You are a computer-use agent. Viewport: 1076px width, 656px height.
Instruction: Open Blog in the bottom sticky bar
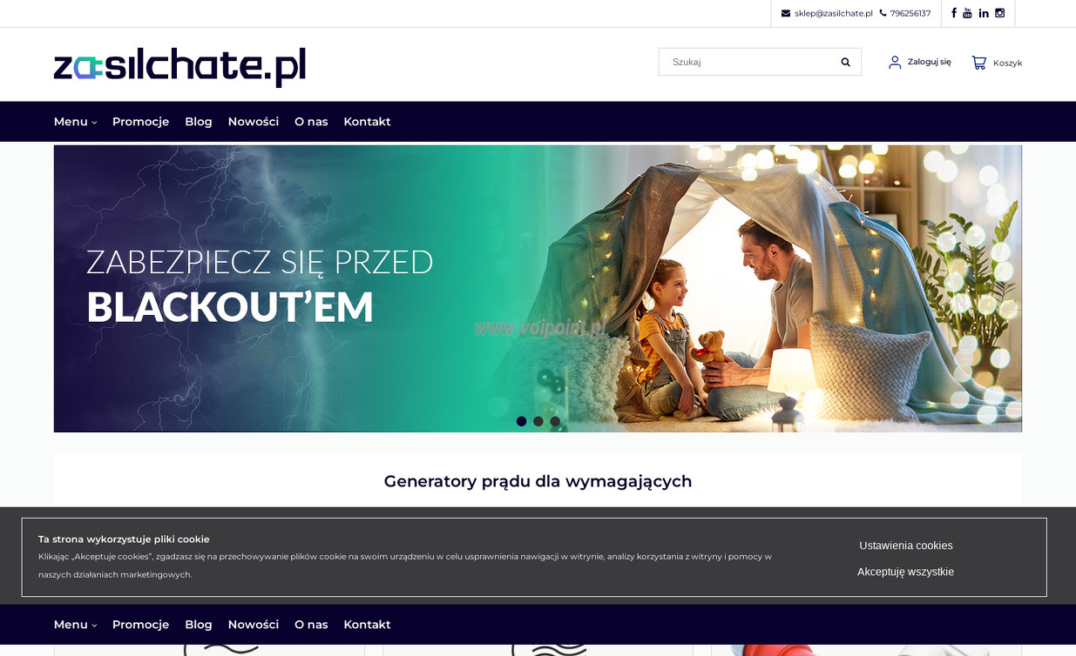tap(199, 625)
